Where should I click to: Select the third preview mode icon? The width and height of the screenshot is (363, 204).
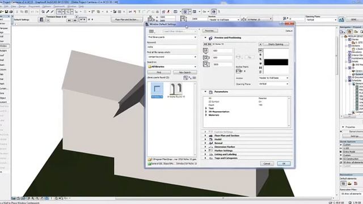(x=260, y=59)
